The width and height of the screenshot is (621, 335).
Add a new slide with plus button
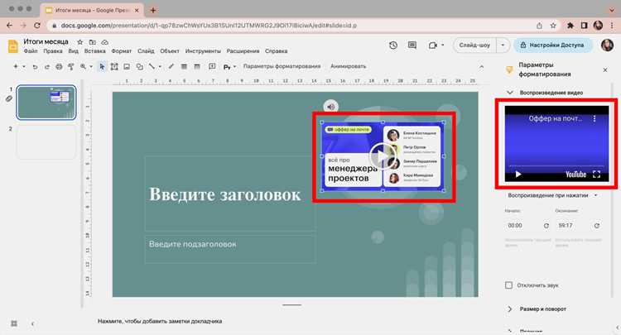tap(16, 66)
